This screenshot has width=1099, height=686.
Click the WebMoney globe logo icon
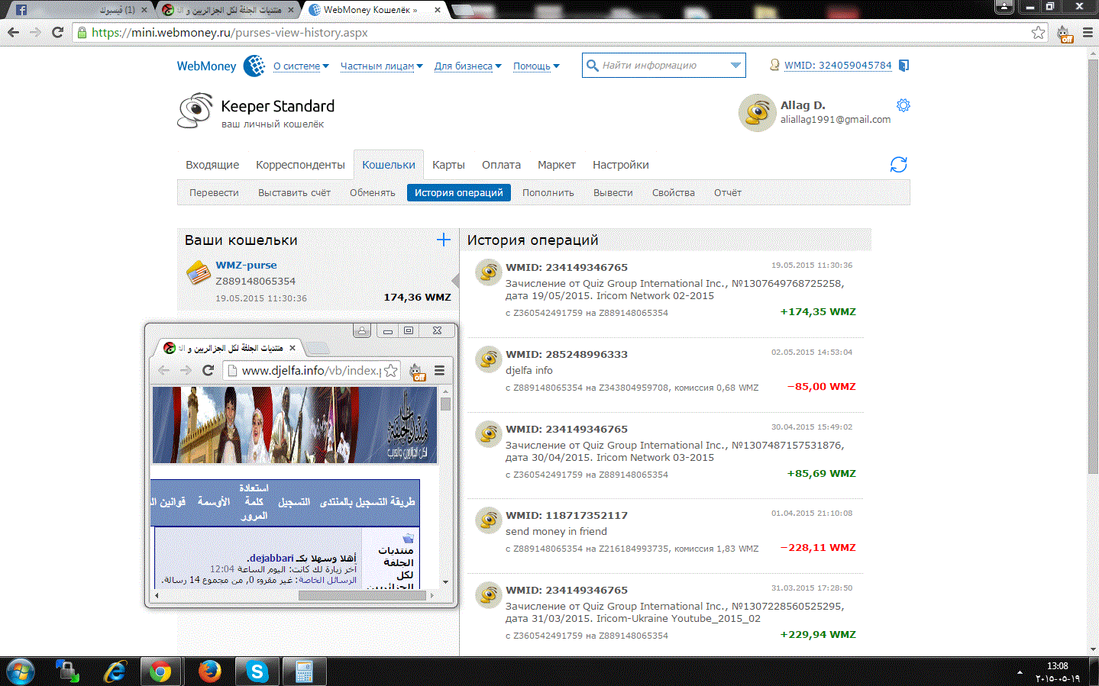[x=254, y=66]
